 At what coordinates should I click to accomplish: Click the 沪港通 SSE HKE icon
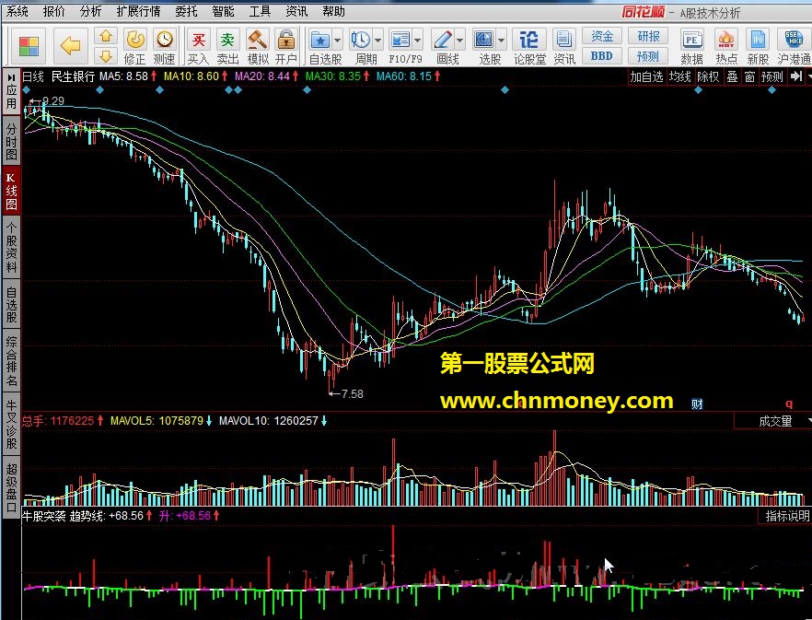coord(794,40)
